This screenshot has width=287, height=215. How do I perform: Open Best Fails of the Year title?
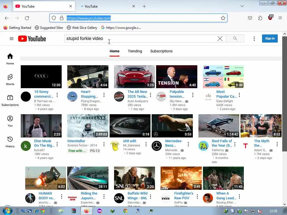click(x=222, y=143)
